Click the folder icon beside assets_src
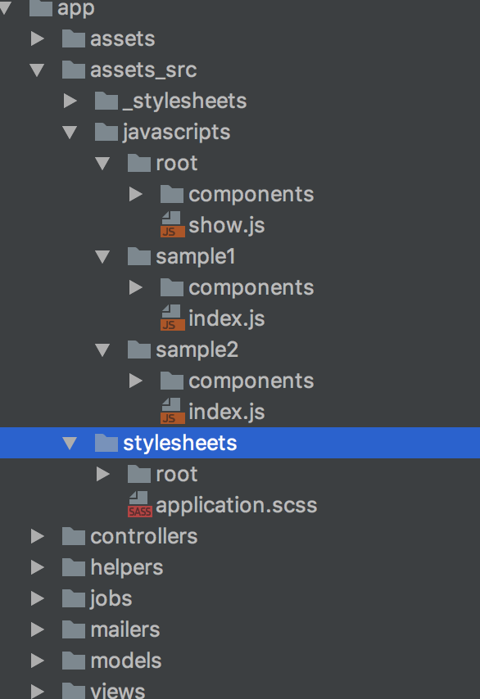 pos(74,70)
